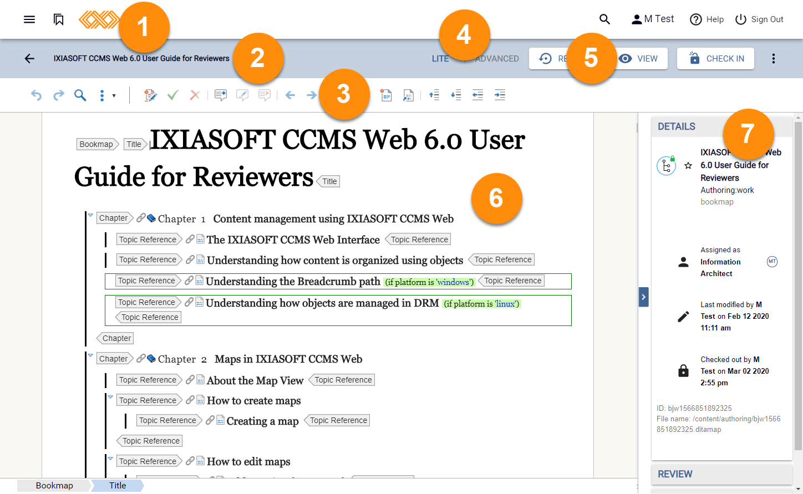Move the selected item up
The image size is (803, 494).
pyautogui.click(x=434, y=95)
